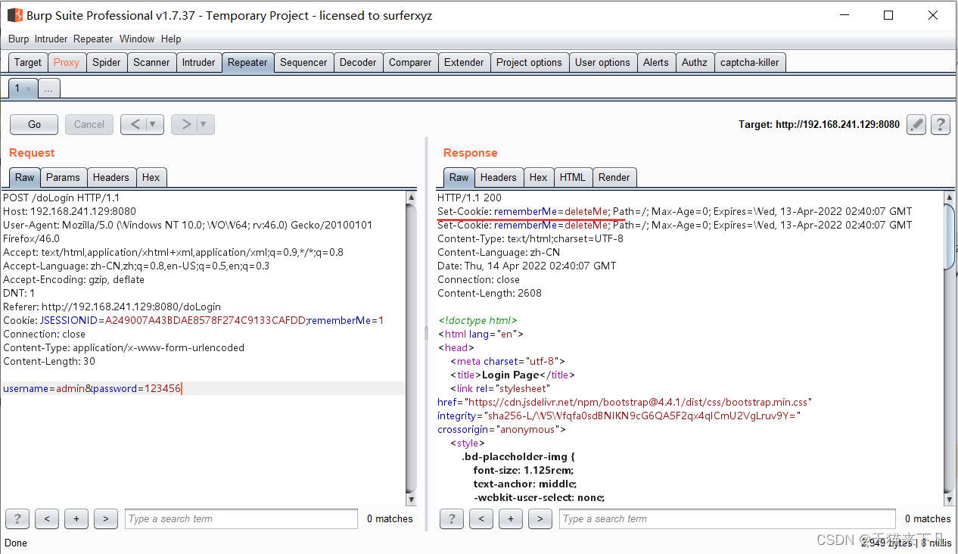
Task: Open the history forward dropdown arrow
Action: (x=205, y=124)
